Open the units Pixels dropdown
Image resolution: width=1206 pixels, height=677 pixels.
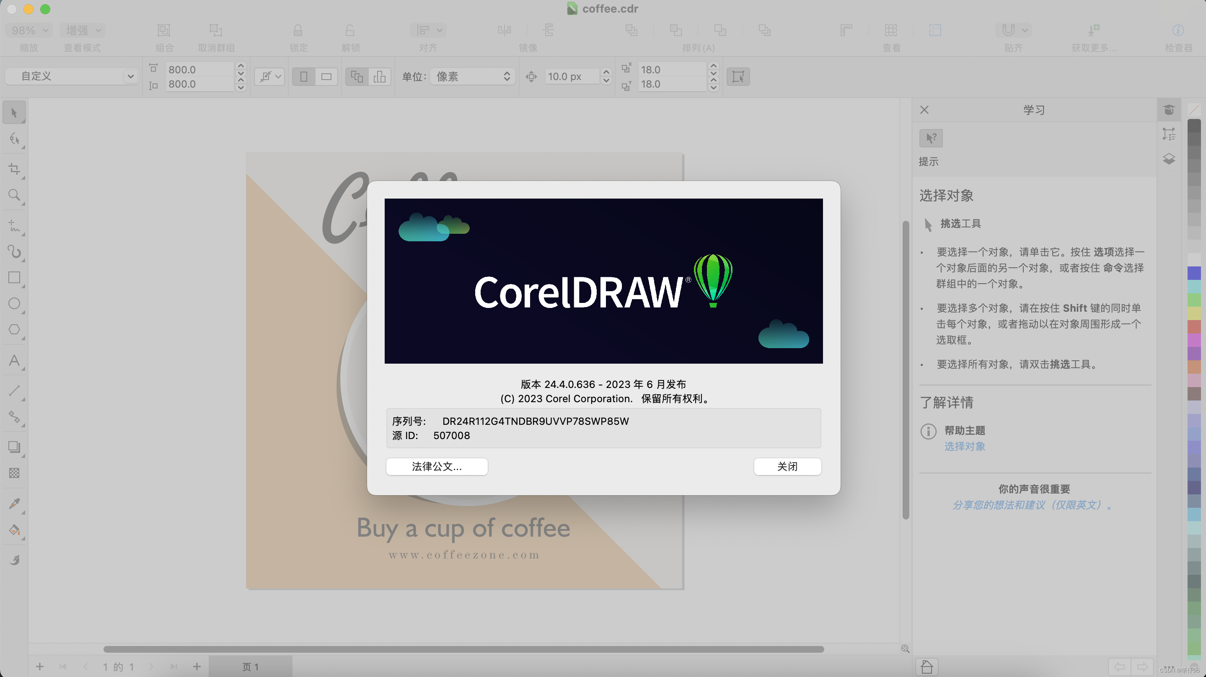point(472,76)
